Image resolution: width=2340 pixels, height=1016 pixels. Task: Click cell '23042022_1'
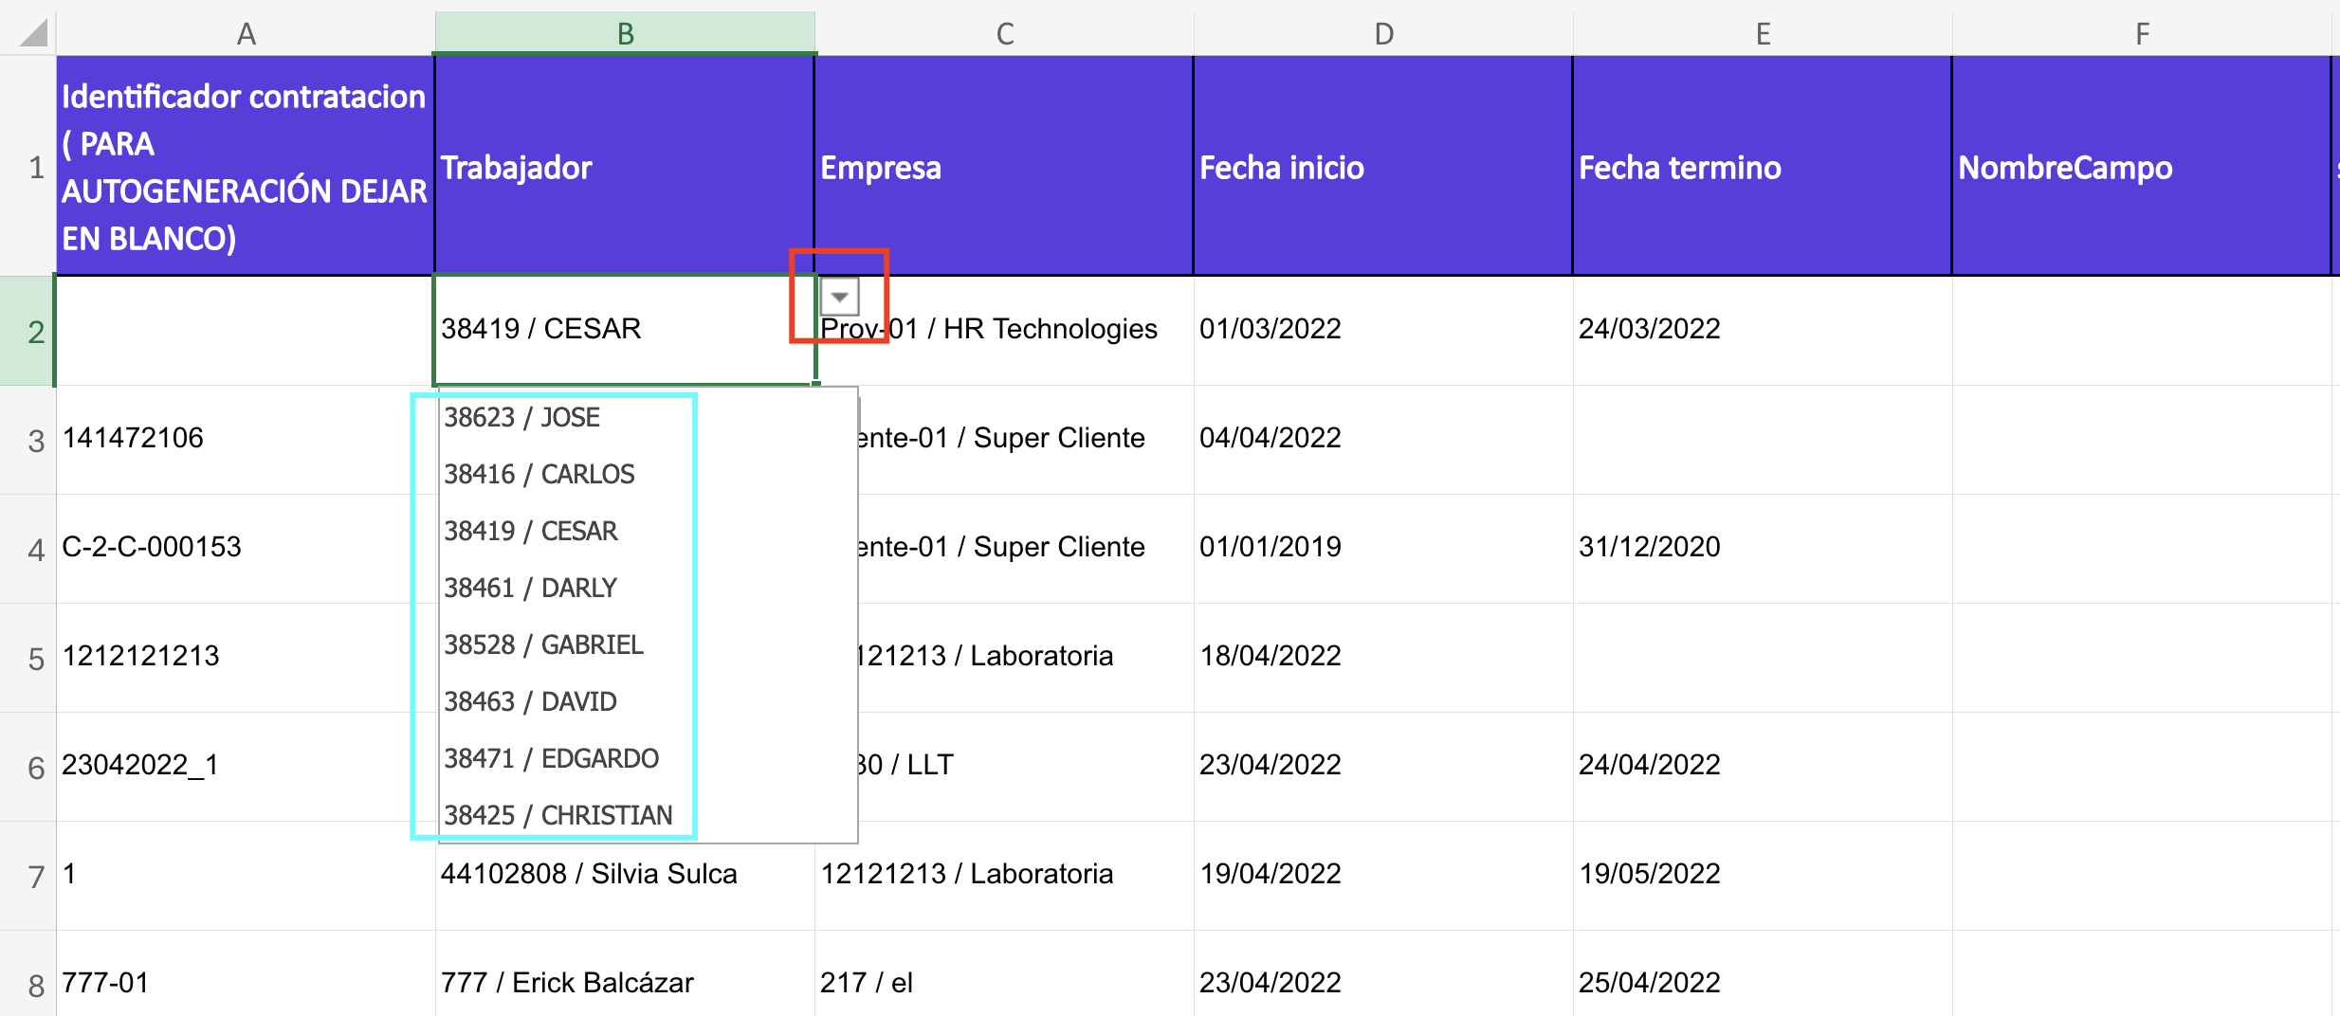(x=246, y=767)
